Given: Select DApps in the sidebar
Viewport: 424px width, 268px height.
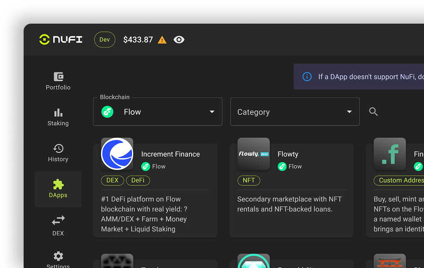Looking at the screenshot, I should coord(58,189).
